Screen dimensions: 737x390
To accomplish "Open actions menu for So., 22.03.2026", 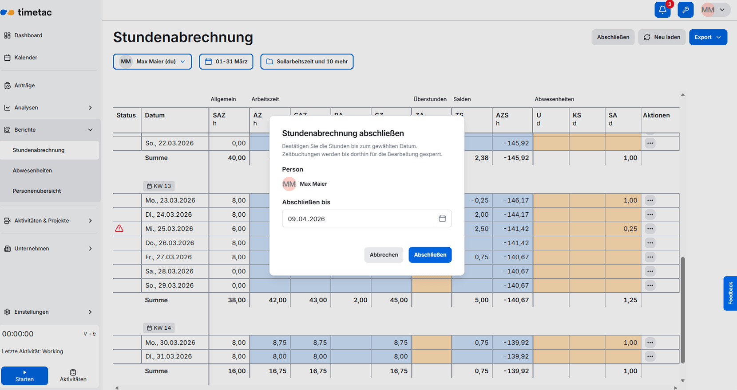I will pos(650,143).
